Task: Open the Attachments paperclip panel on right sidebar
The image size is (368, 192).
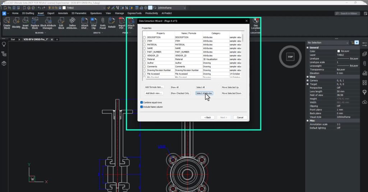Action: click(x=364, y=64)
